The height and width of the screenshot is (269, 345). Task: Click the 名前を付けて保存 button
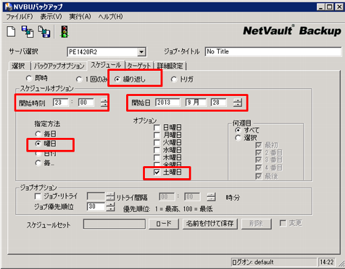[x=210, y=224]
